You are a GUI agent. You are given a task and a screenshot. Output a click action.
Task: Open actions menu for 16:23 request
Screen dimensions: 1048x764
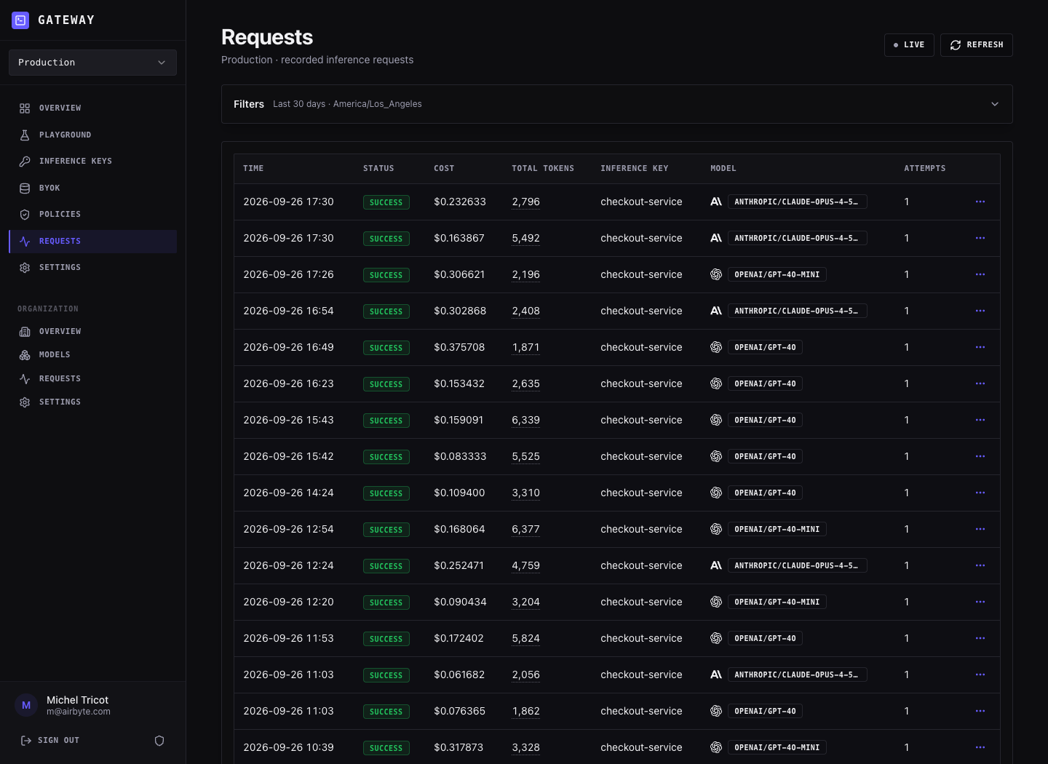pos(980,383)
